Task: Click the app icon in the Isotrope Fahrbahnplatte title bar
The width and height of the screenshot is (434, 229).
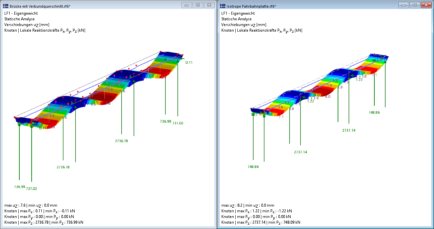Action: [223, 6]
